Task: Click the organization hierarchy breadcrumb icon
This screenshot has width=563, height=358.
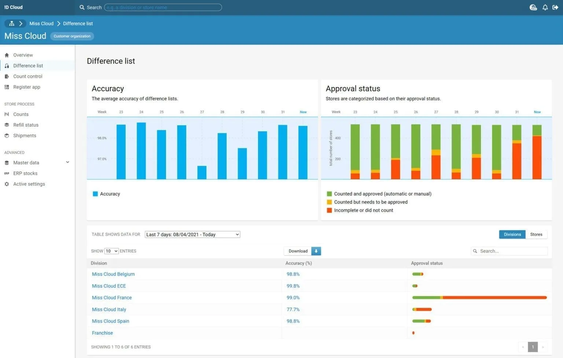Action: point(12,23)
